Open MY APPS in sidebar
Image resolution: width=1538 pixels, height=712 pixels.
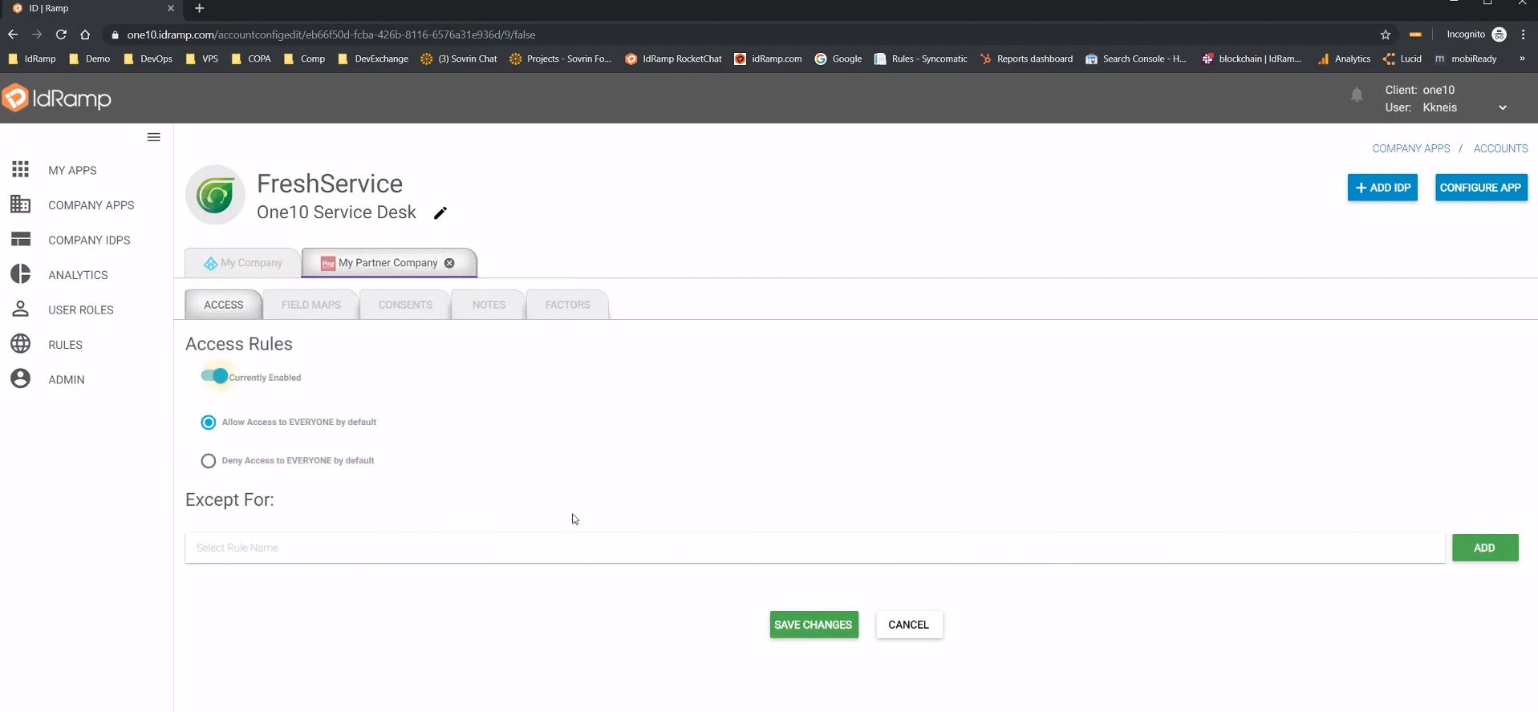click(x=72, y=170)
